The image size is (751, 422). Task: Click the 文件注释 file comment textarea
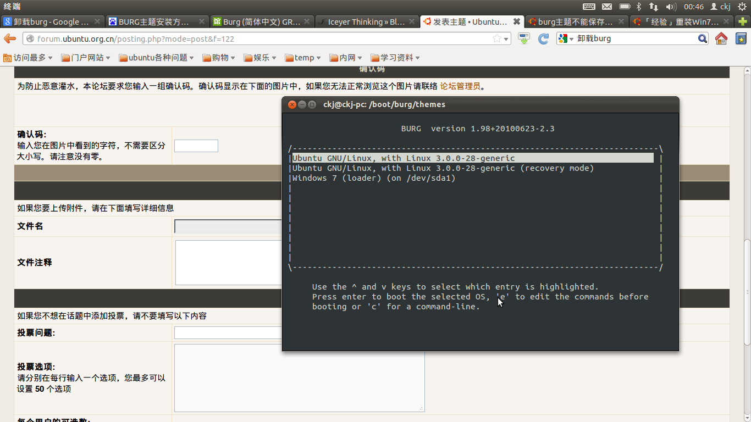pos(228,263)
